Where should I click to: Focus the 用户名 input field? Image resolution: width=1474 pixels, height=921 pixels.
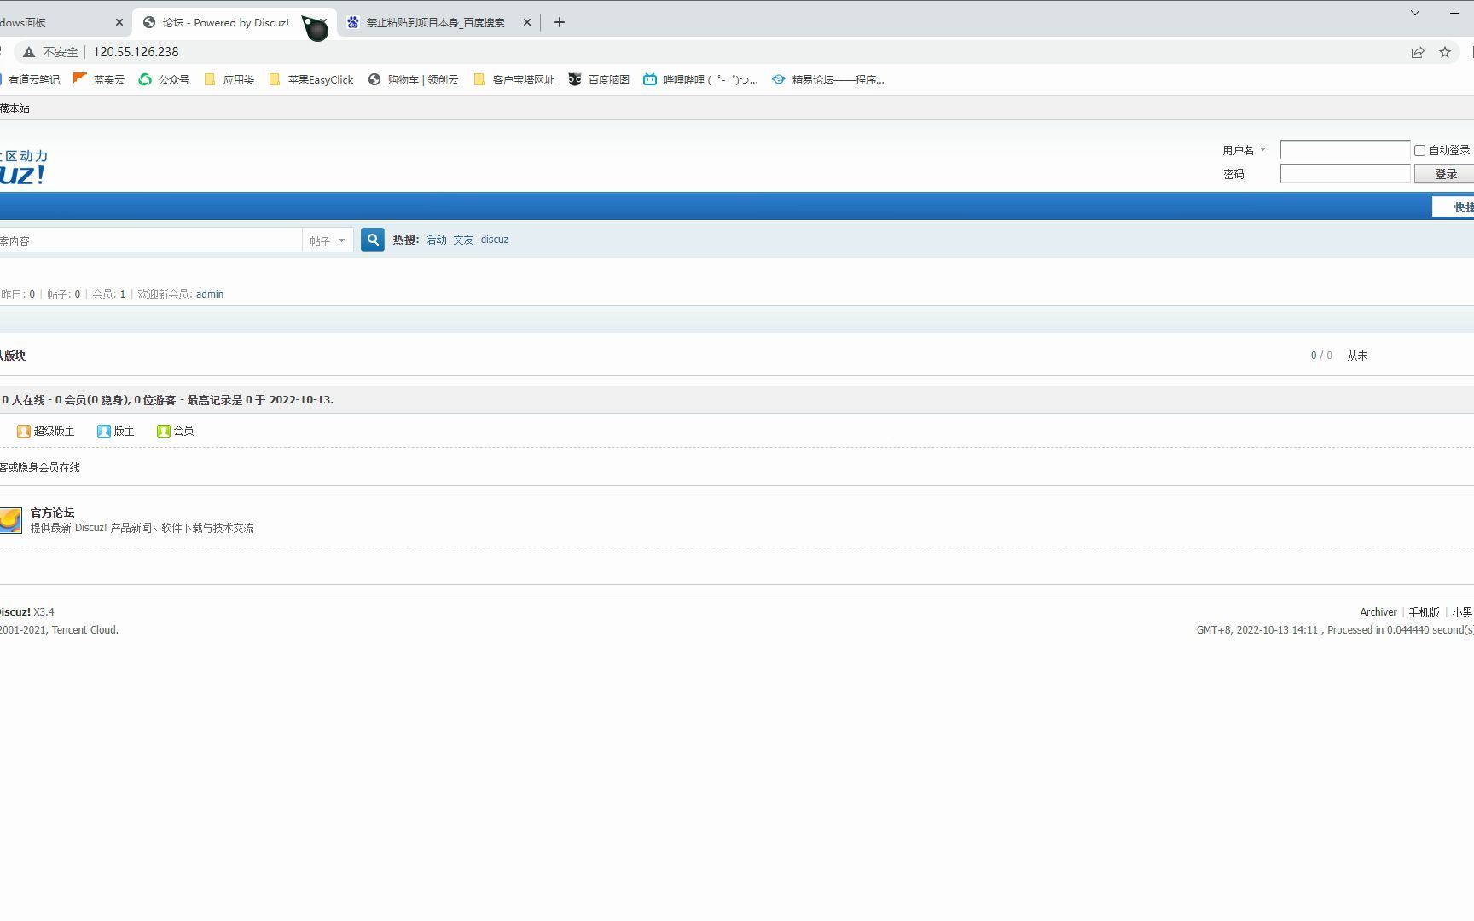(x=1345, y=150)
